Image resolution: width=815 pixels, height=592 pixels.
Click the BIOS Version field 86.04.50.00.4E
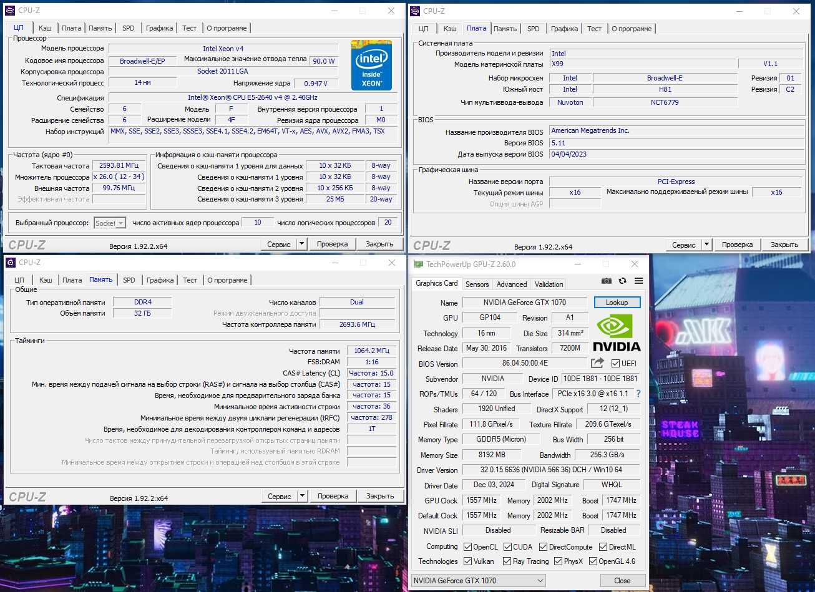pos(525,363)
